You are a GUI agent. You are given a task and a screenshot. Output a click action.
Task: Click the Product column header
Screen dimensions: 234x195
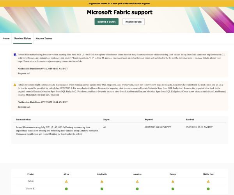[x=31, y=174]
